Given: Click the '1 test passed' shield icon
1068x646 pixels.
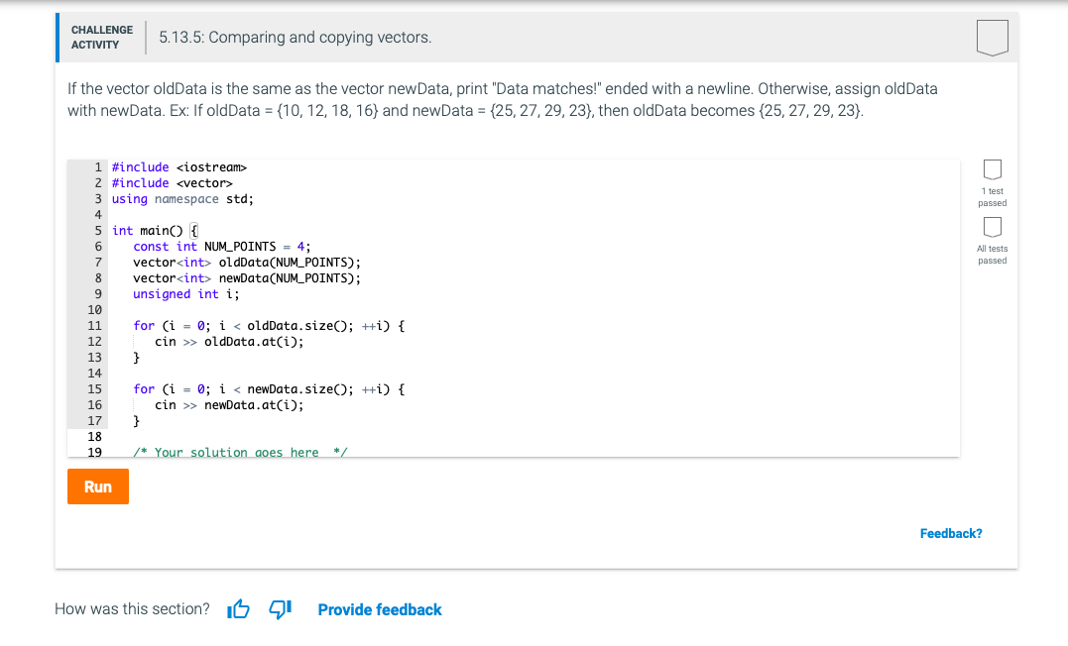Looking at the screenshot, I should [x=992, y=169].
